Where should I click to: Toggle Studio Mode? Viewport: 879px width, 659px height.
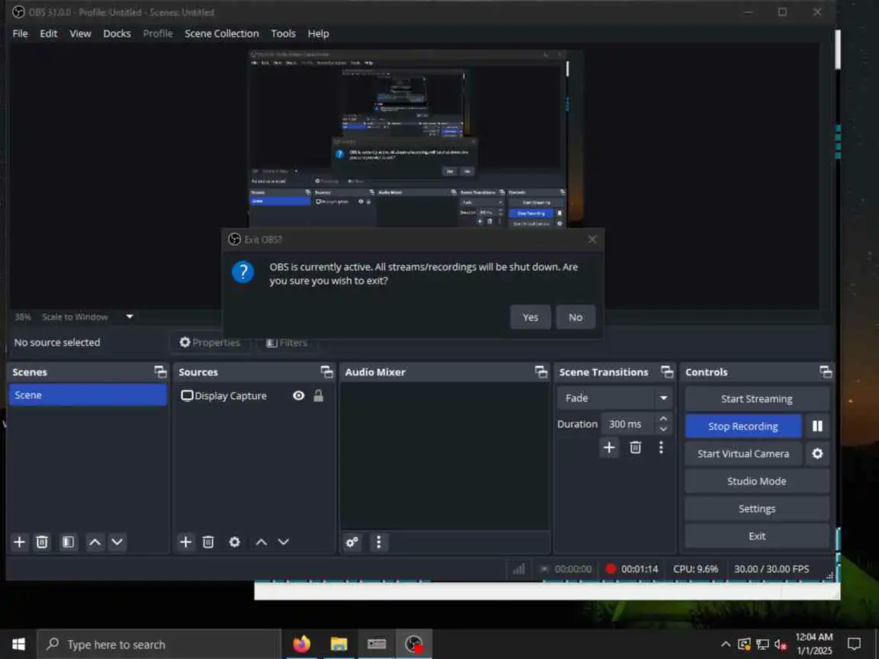click(756, 481)
